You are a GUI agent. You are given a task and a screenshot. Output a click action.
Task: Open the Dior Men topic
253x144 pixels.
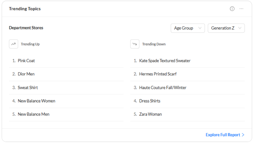26,74
